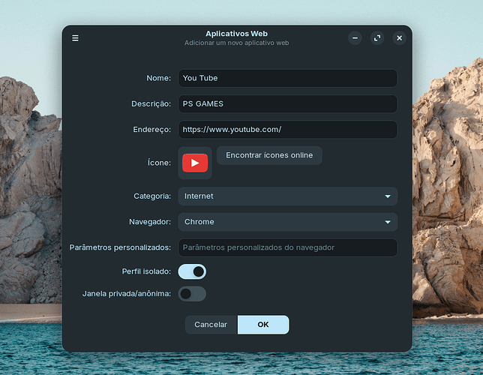The width and height of the screenshot is (483, 375).
Task: Maximize the Aplicativos Web window
Action: (x=377, y=37)
